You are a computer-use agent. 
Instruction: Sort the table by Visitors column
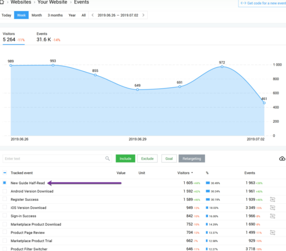(x=184, y=173)
